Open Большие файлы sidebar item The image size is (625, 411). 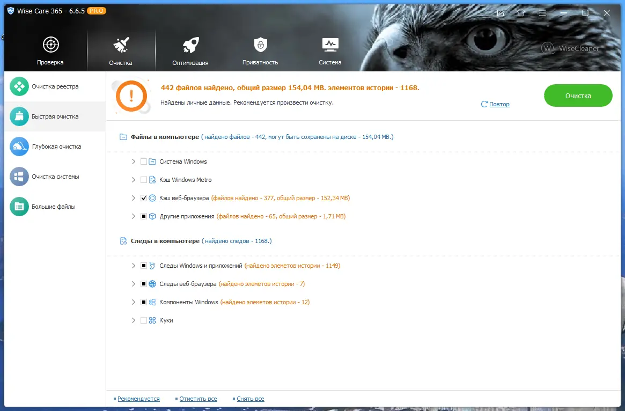[x=55, y=207]
